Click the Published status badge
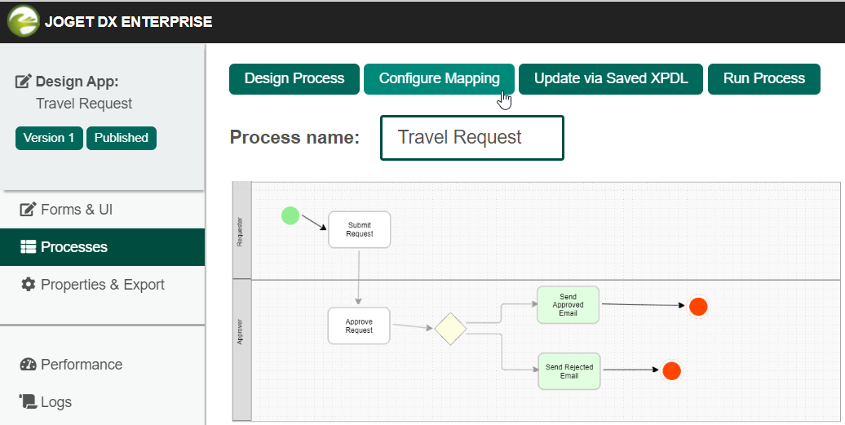This screenshot has width=845, height=425. (x=121, y=138)
